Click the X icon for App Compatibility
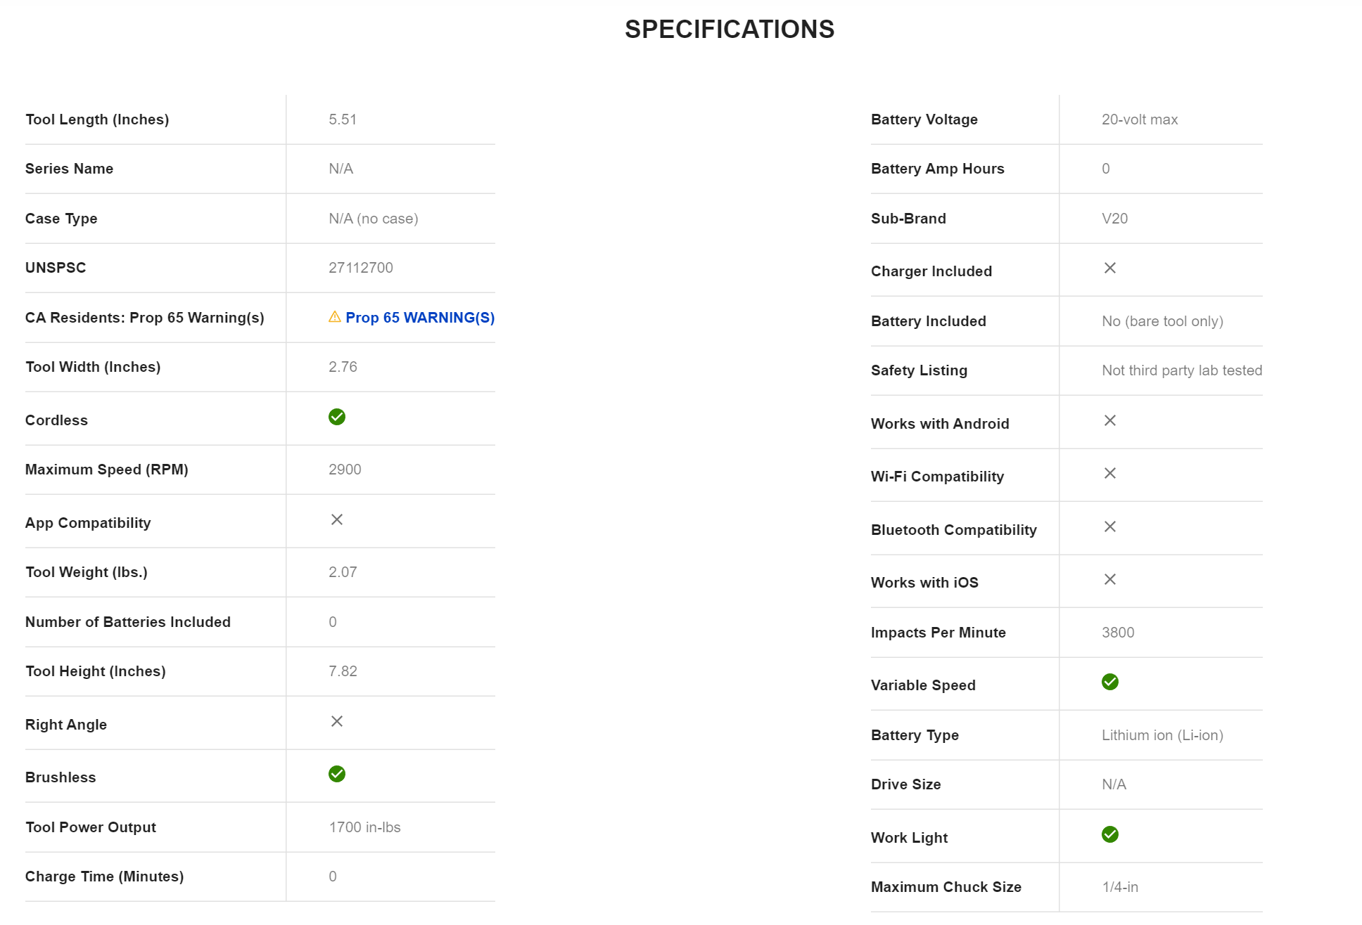The height and width of the screenshot is (925, 1362). (x=337, y=519)
